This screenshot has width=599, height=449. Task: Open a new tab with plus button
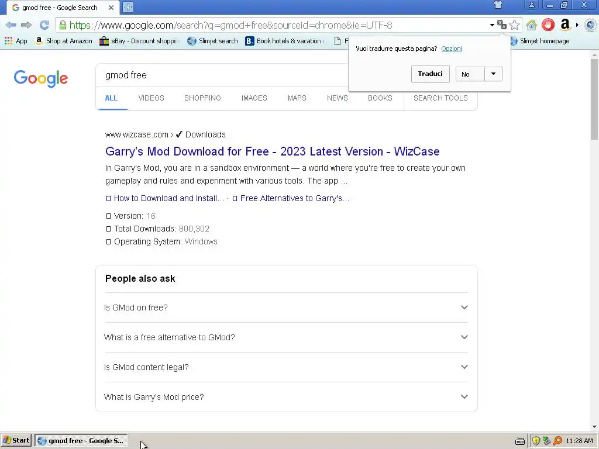128,7
